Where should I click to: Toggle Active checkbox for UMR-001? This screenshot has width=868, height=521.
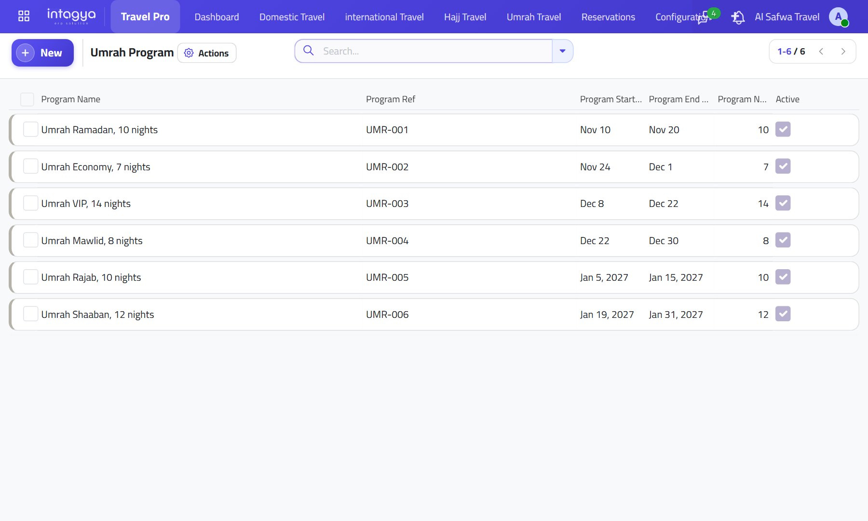click(783, 129)
